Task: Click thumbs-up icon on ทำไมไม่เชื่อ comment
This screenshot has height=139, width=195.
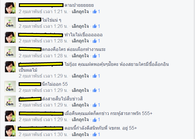Action: pos(95,41)
